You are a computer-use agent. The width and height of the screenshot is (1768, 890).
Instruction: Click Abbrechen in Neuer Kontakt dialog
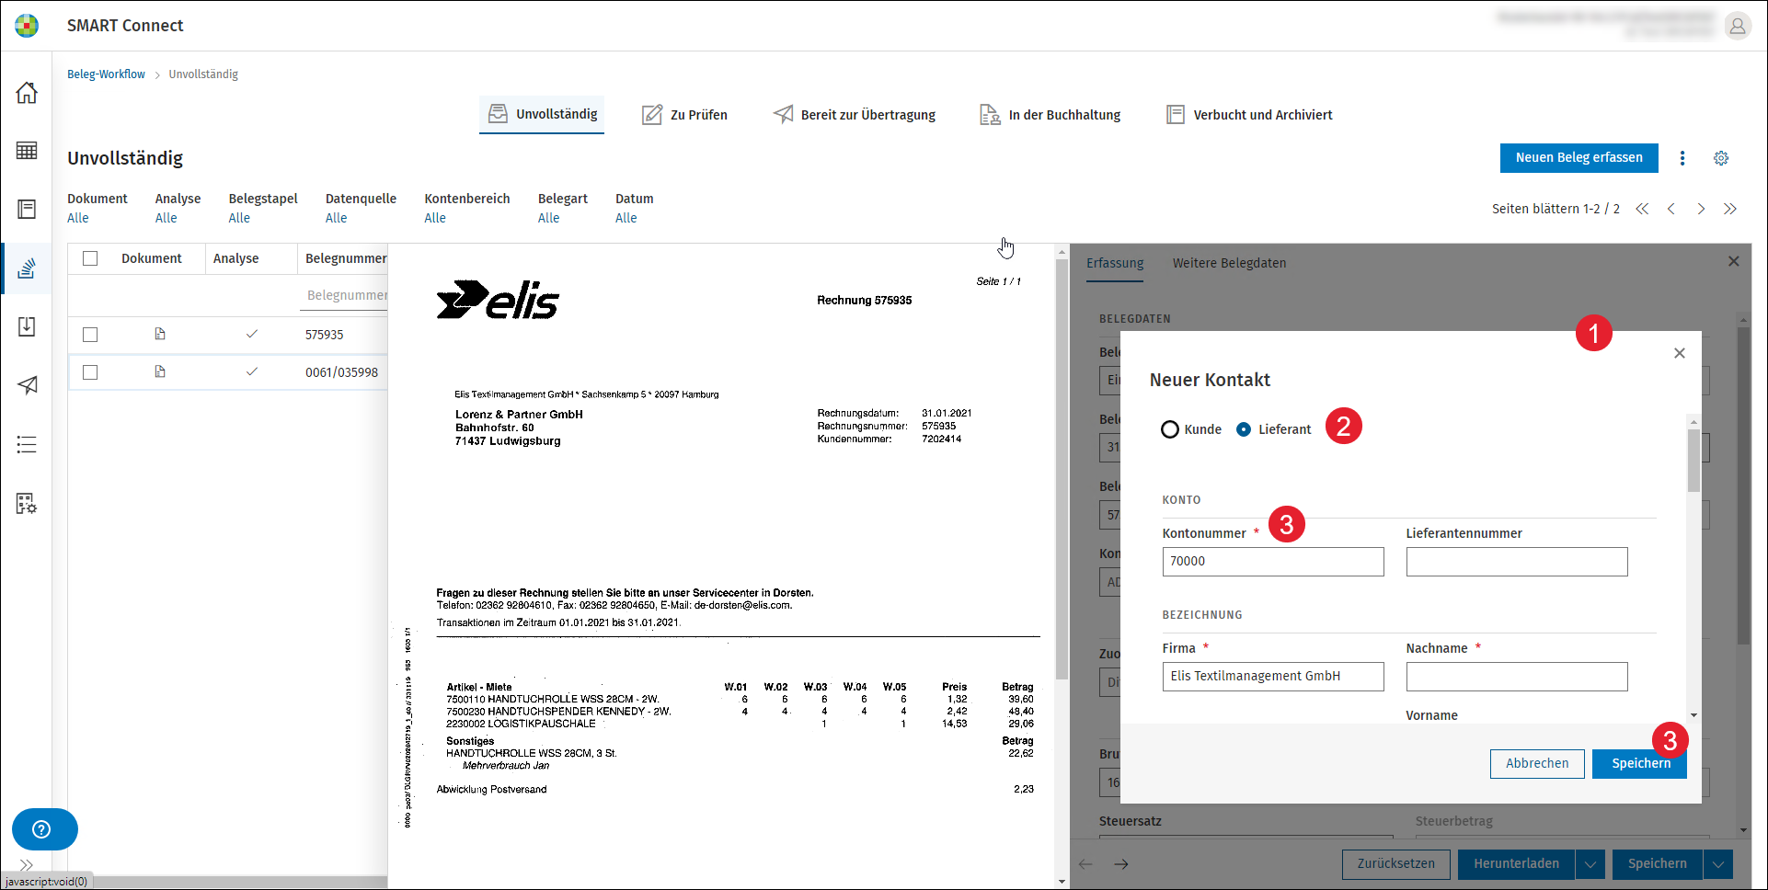[x=1537, y=764]
